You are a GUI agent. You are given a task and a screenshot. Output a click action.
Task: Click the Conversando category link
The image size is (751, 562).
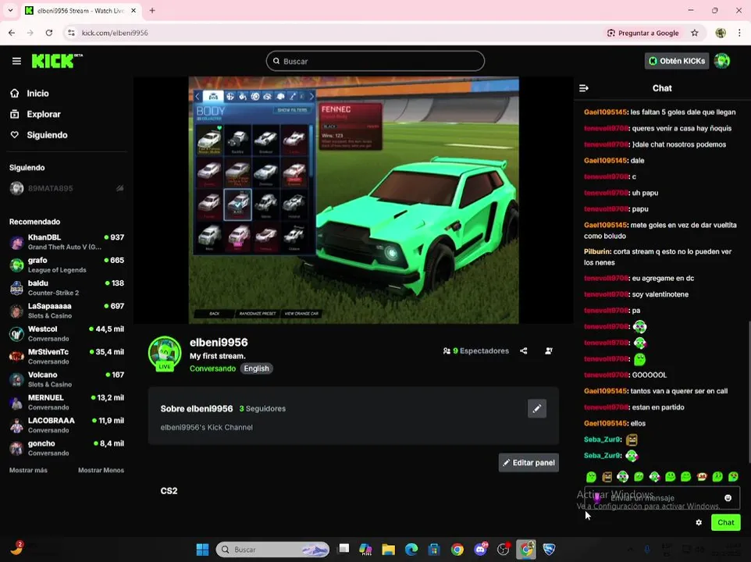[212, 368]
